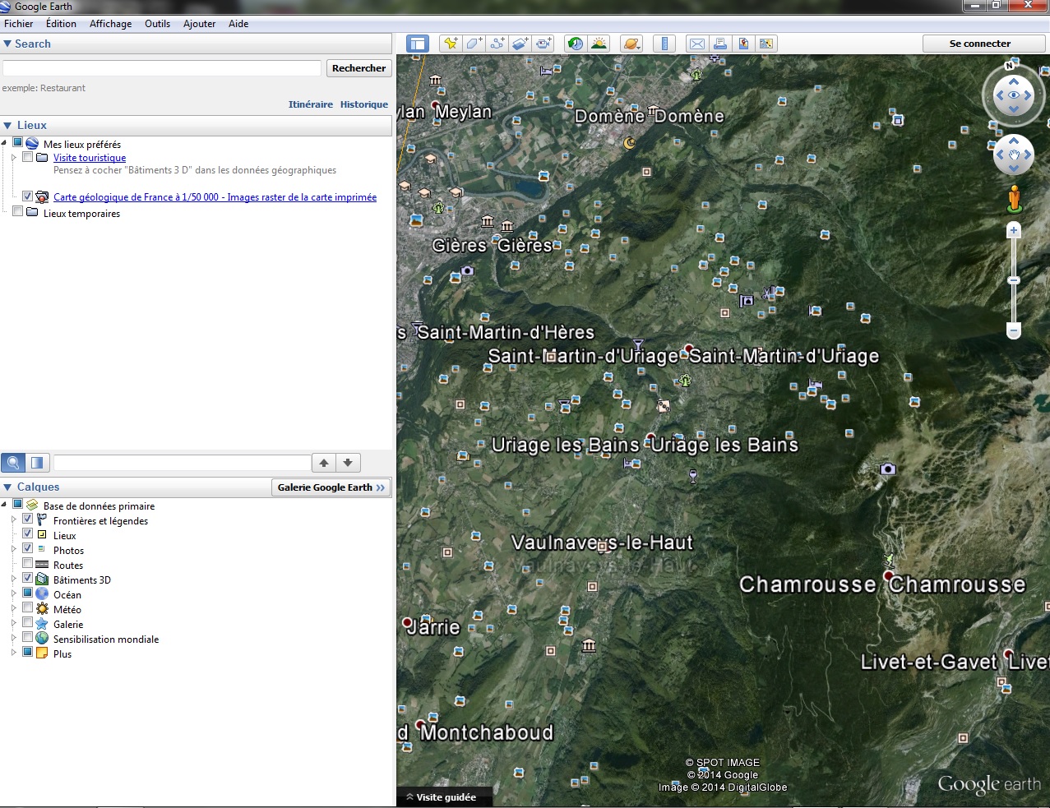
Task: Add an image overlay from the toolbar
Action: (x=520, y=44)
